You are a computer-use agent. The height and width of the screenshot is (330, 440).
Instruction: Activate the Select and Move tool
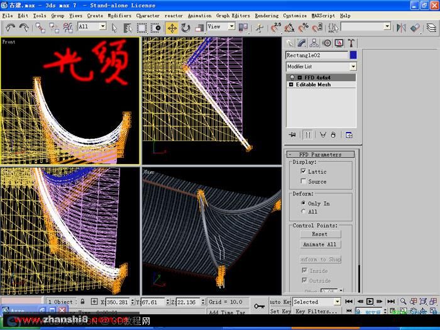pos(172,28)
